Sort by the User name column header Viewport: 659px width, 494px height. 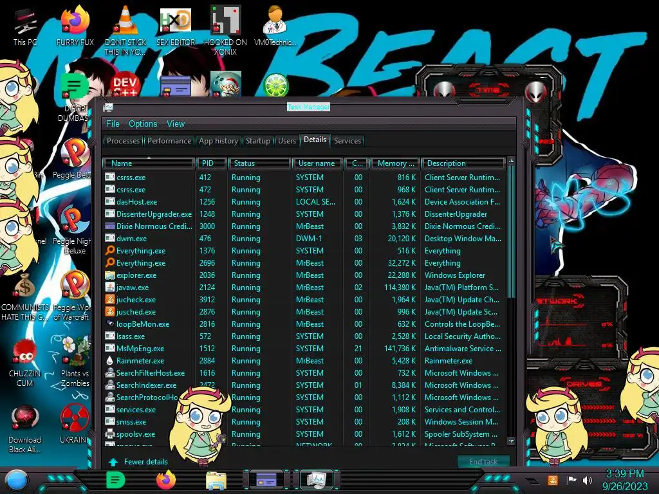(x=317, y=163)
